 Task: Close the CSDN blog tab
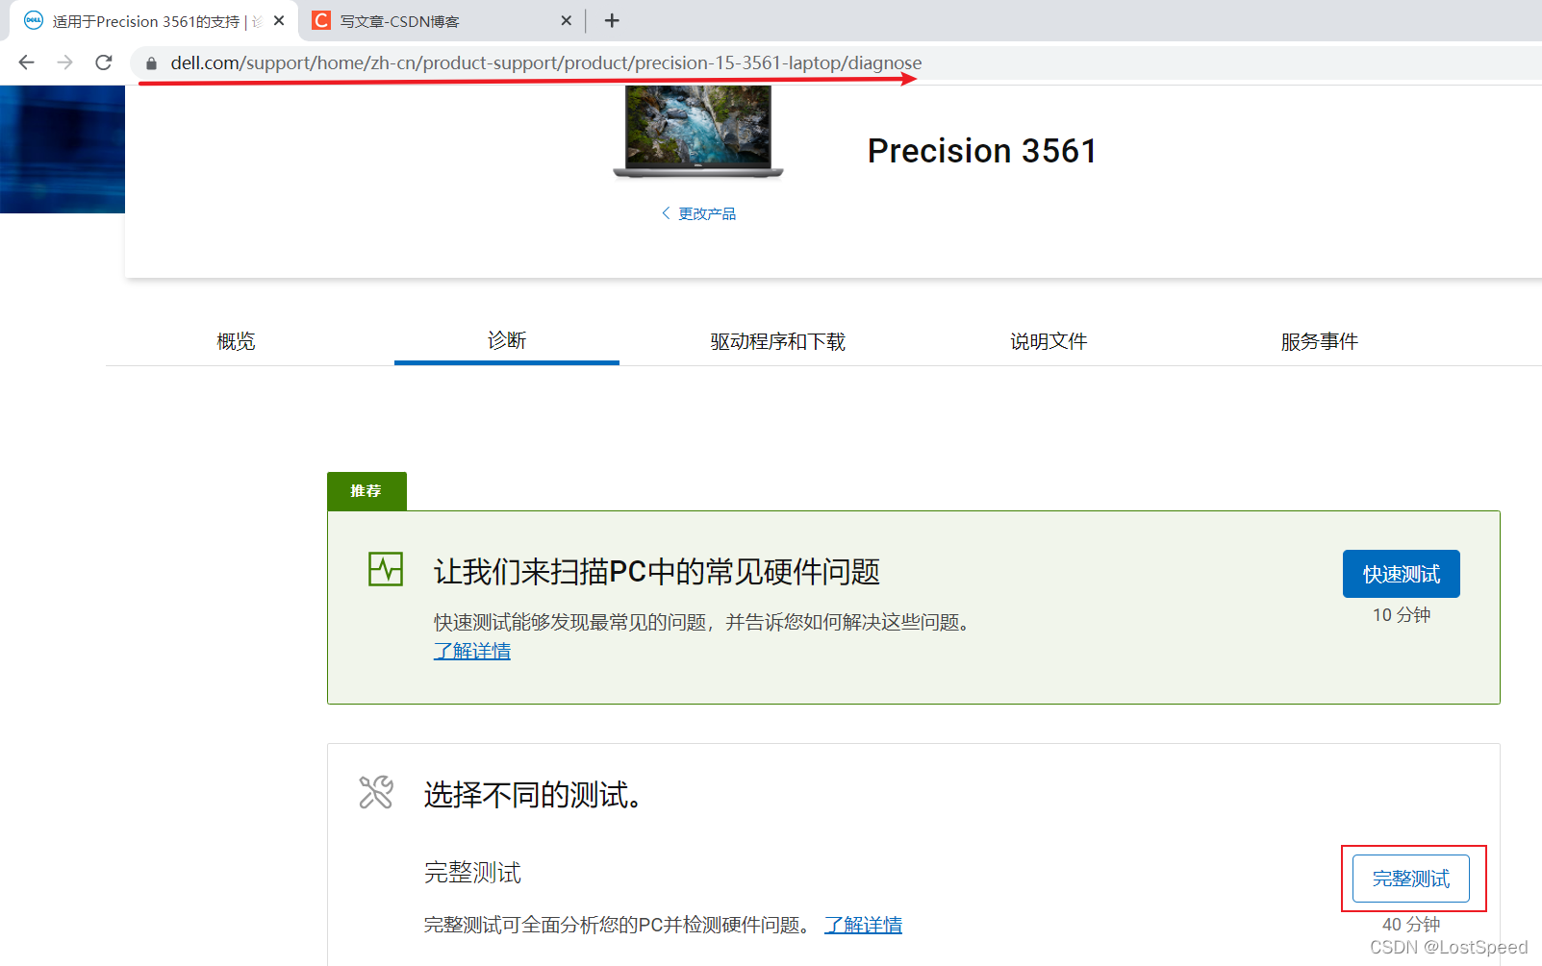[x=566, y=20]
